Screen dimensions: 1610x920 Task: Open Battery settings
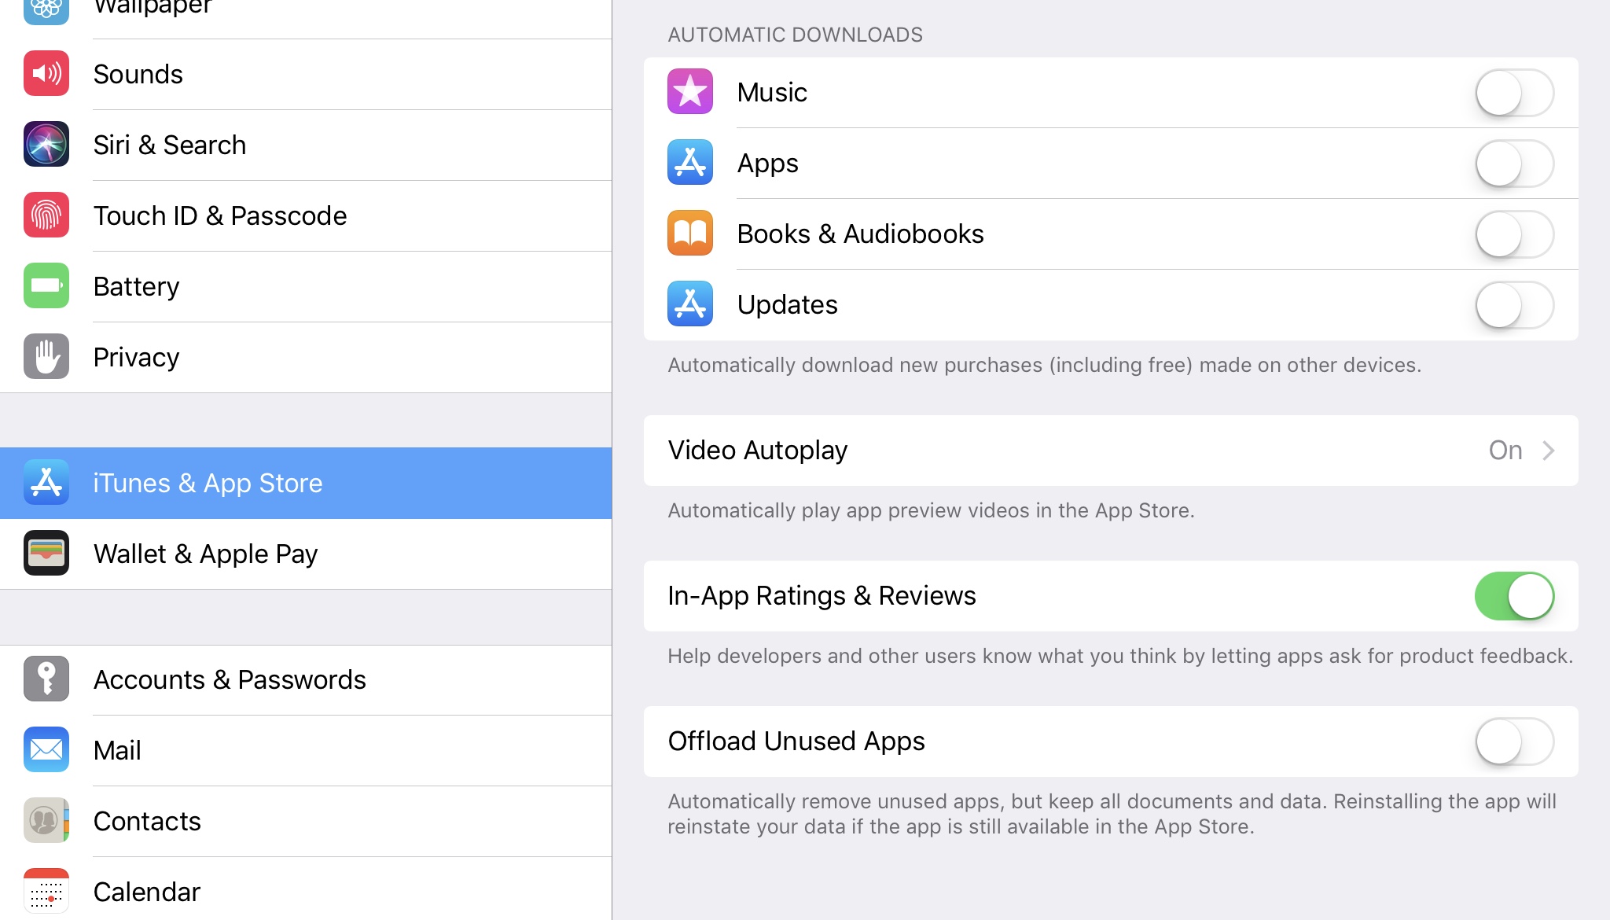click(x=306, y=286)
